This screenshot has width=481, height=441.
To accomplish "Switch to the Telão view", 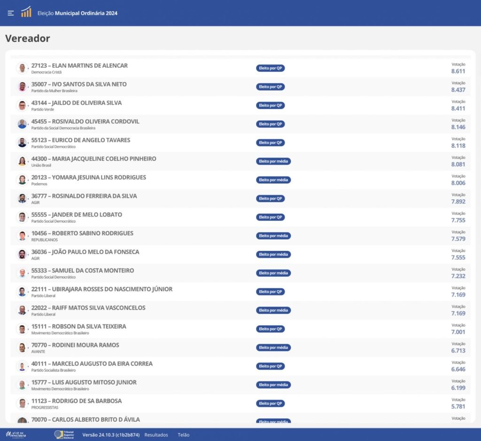I will 184,435.
